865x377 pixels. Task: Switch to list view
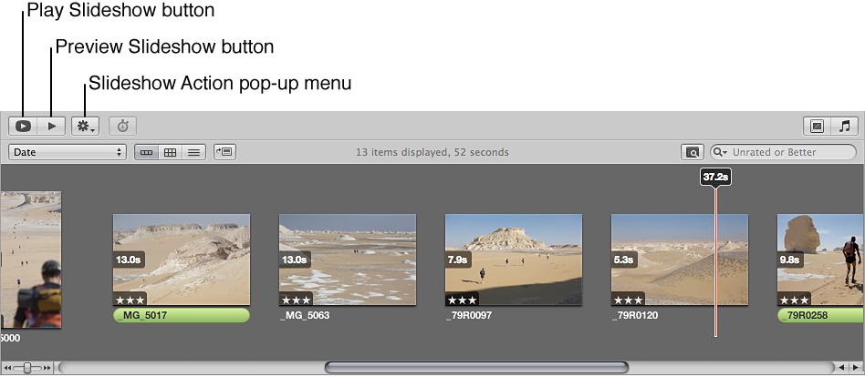tap(193, 152)
